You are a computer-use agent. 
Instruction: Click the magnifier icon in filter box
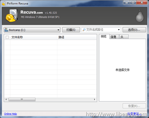point(84,30)
